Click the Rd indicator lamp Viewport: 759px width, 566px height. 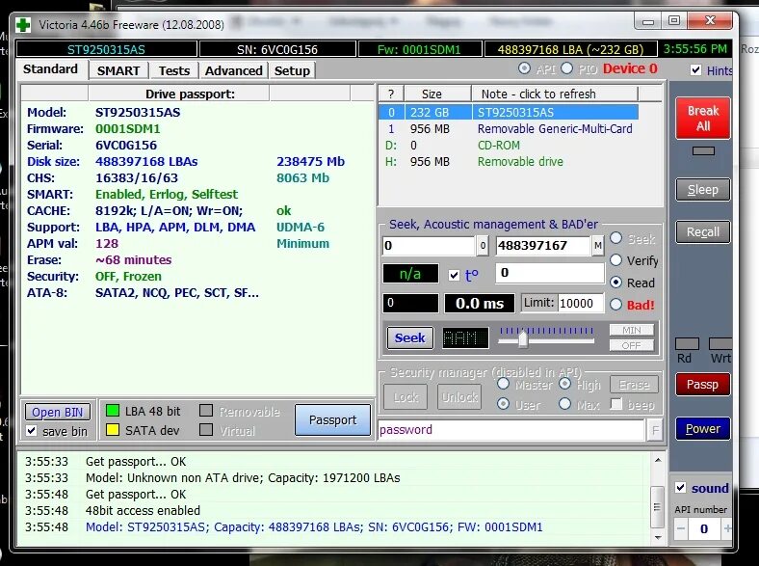[687, 344]
